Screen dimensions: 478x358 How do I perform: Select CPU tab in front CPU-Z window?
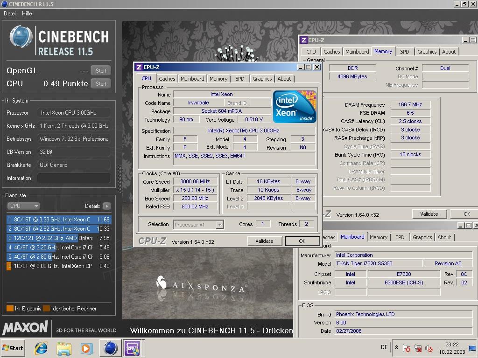(146, 78)
